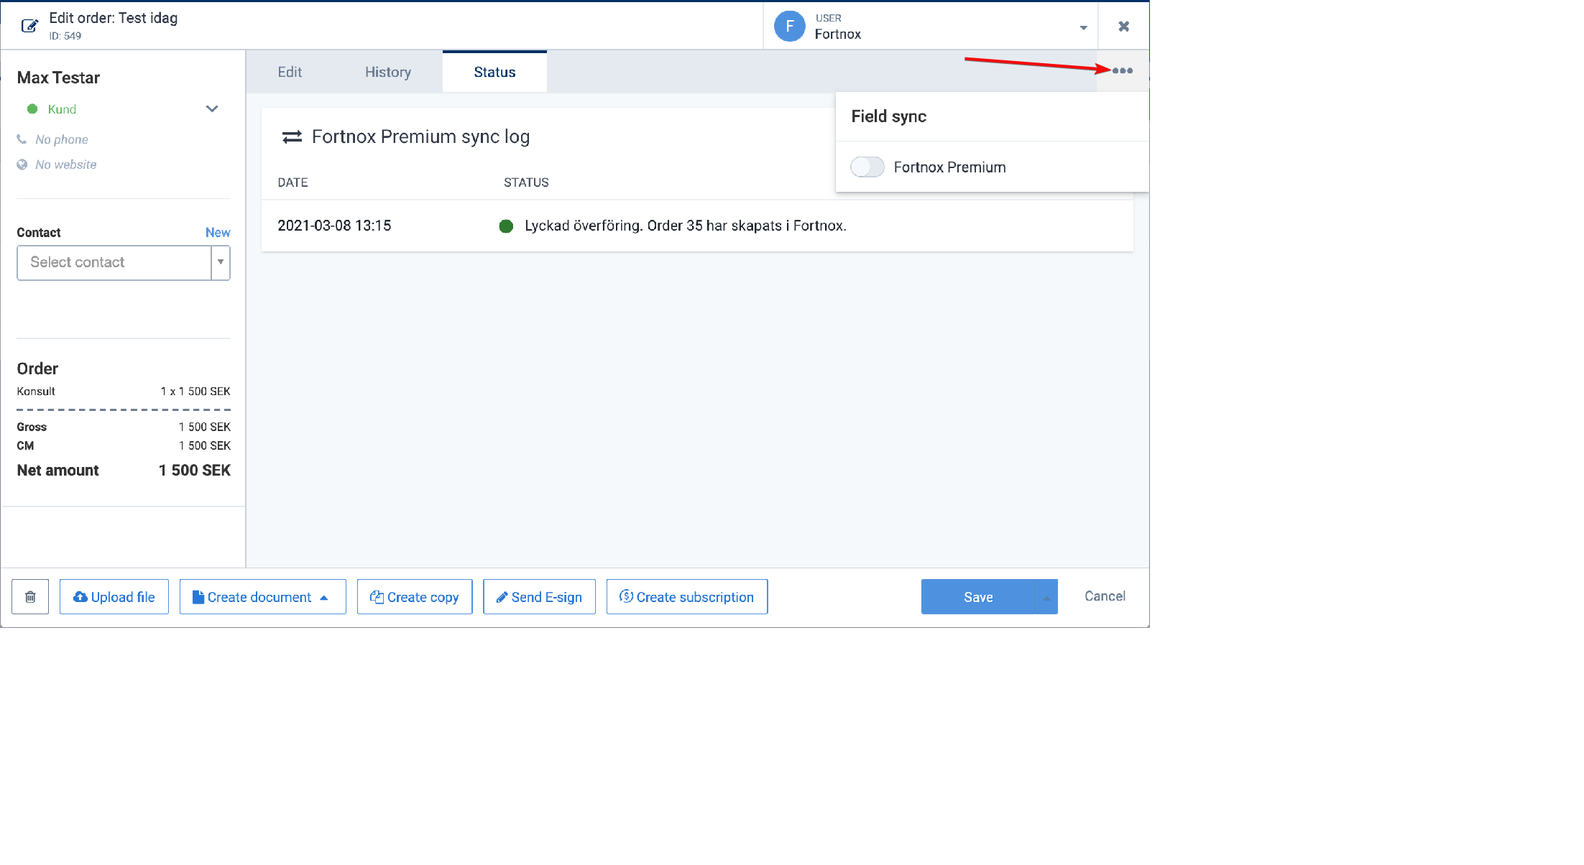
Task: Click the Save button
Action: 978,597
